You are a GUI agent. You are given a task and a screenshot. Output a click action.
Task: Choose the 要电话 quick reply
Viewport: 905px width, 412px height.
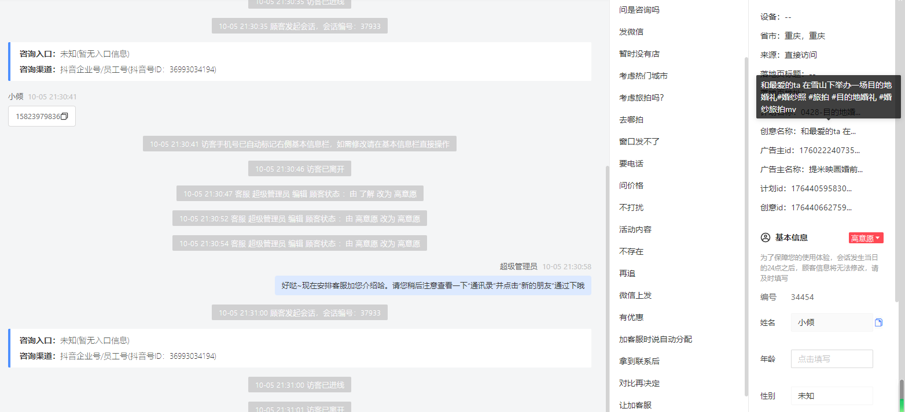pyautogui.click(x=631, y=164)
